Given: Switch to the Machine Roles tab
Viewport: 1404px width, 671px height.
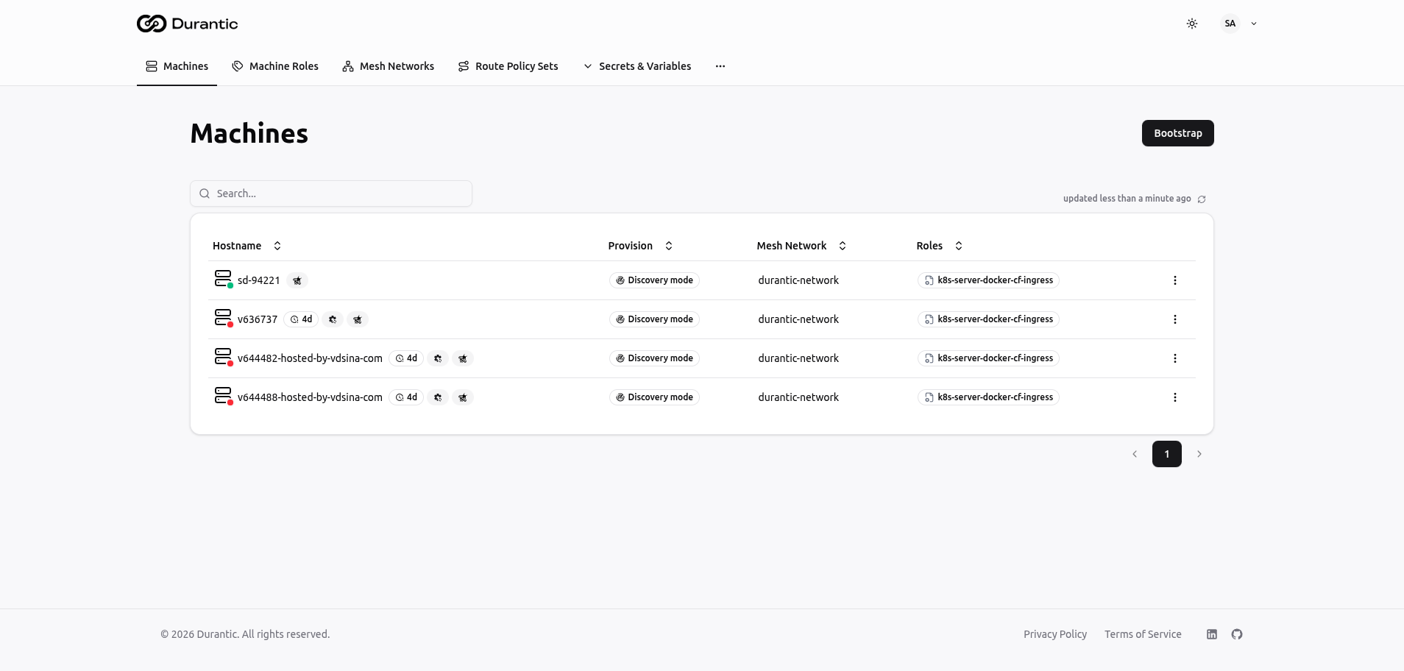Looking at the screenshot, I should (x=275, y=66).
